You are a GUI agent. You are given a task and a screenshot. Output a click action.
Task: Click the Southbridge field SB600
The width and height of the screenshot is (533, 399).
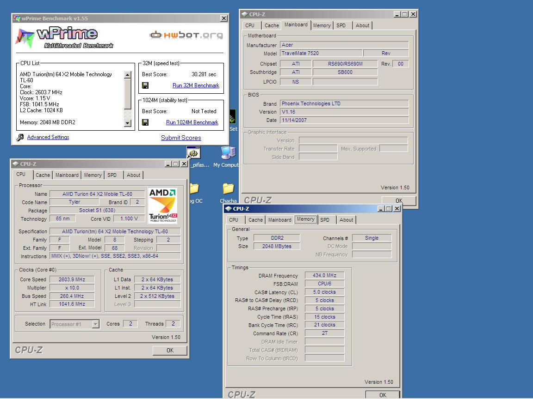point(345,72)
